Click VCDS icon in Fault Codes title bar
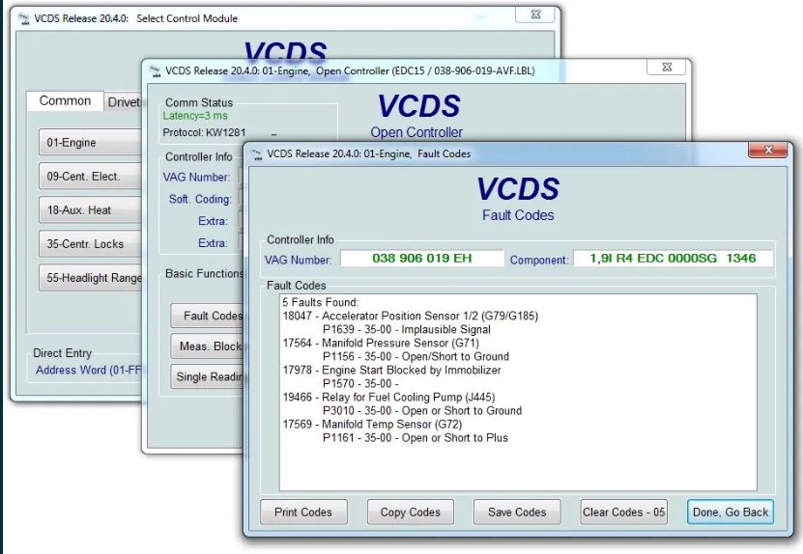 coord(257,154)
